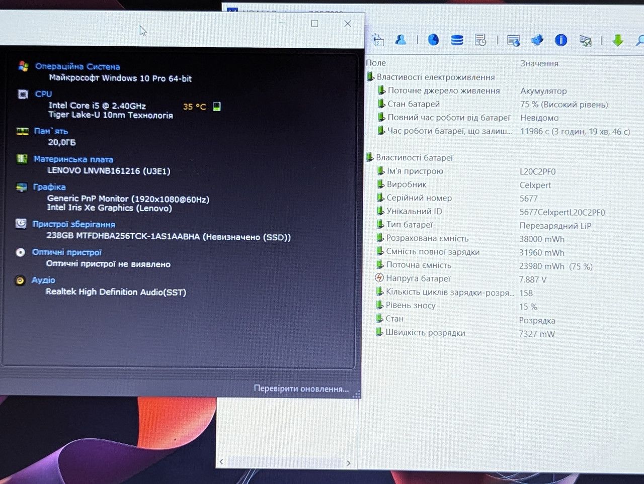Click the Значення column header
Image resolution: width=644 pixels, height=484 pixels.
point(539,63)
